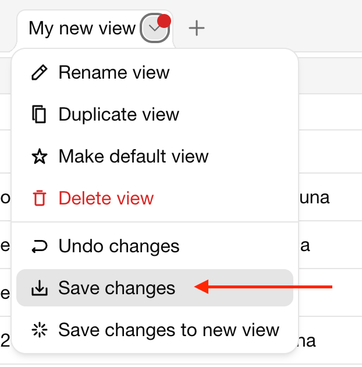Click the red trash can icon
362x367 pixels.
(40, 198)
